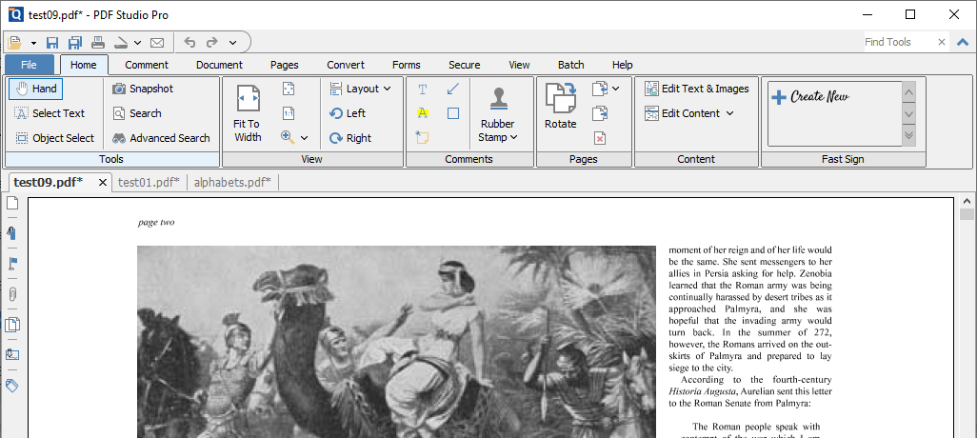This screenshot has height=438, width=977.
Task: Click the Save As icon
Action: pos(75,42)
